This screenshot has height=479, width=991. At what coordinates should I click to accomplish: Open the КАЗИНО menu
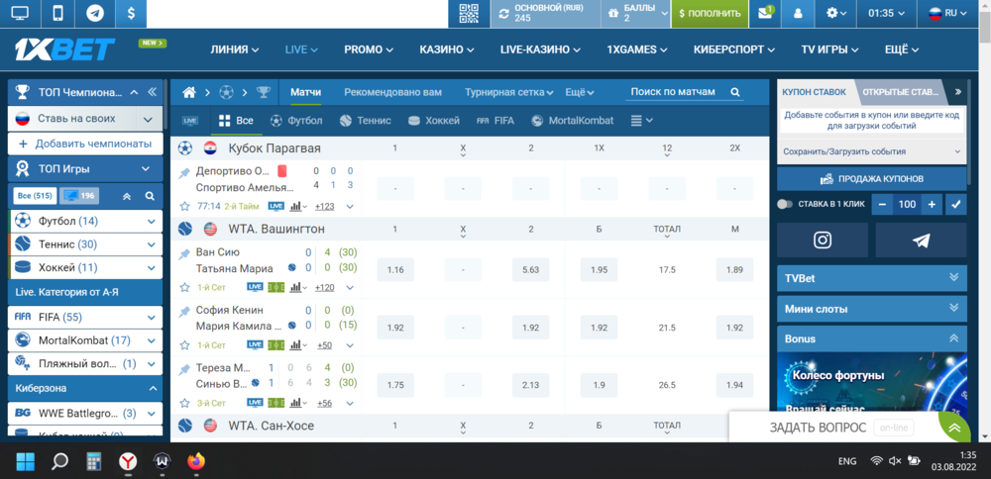[x=447, y=49]
